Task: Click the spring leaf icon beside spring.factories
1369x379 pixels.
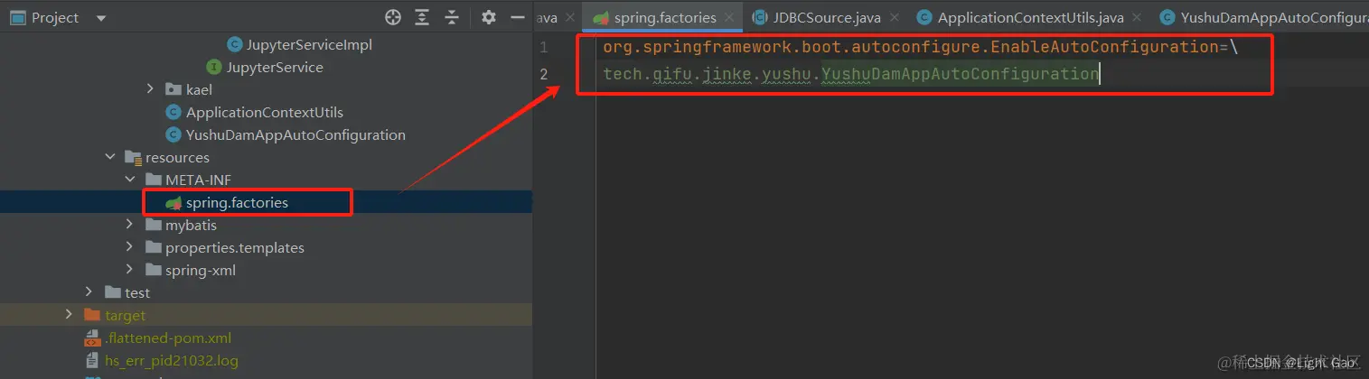Action: pos(173,203)
